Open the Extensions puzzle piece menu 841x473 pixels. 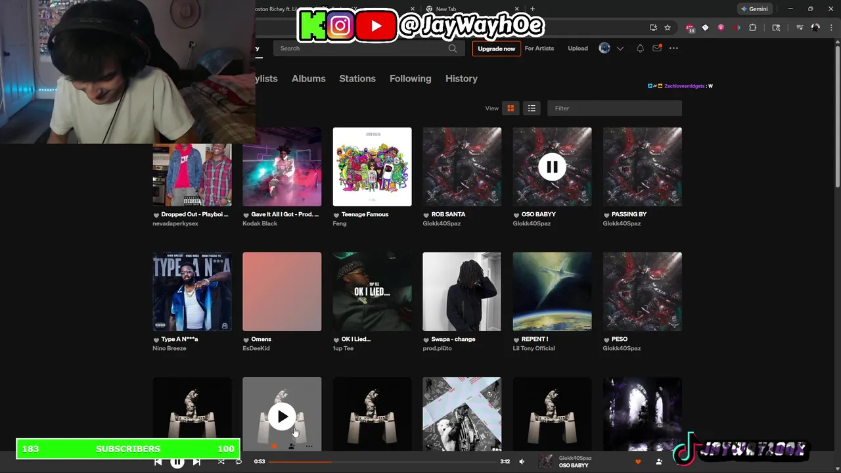[x=753, y=28]
